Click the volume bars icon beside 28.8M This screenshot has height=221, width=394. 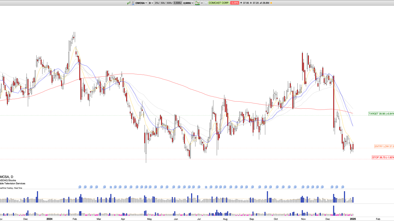261,3
